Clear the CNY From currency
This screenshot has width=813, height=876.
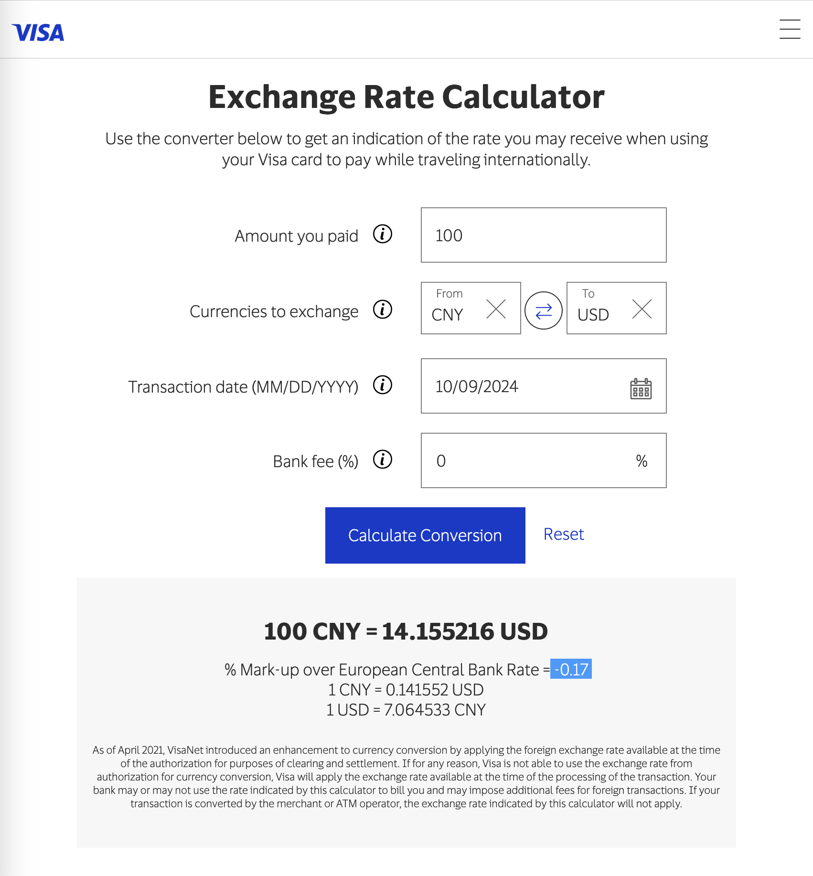pyautogui.click(x=496, y=309)
